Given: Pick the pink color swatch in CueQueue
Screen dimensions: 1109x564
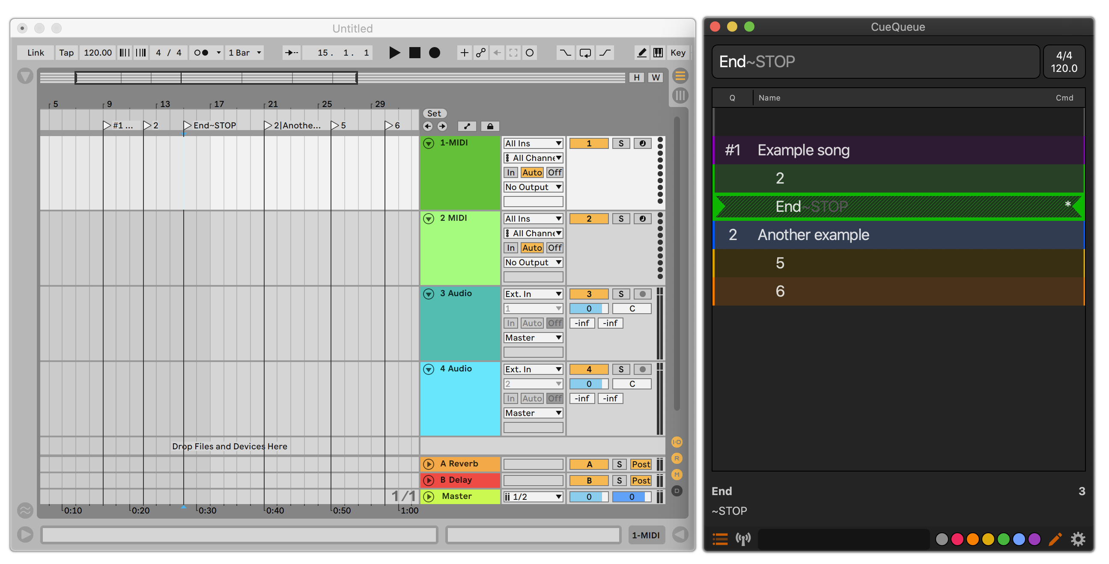Looking at the screenshot, I should tap(957, 539).
